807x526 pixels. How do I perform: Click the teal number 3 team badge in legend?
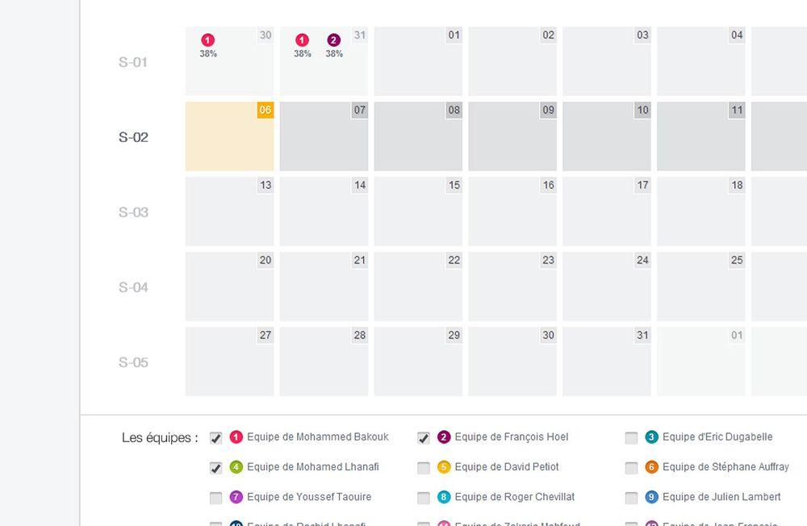point(652,437)
